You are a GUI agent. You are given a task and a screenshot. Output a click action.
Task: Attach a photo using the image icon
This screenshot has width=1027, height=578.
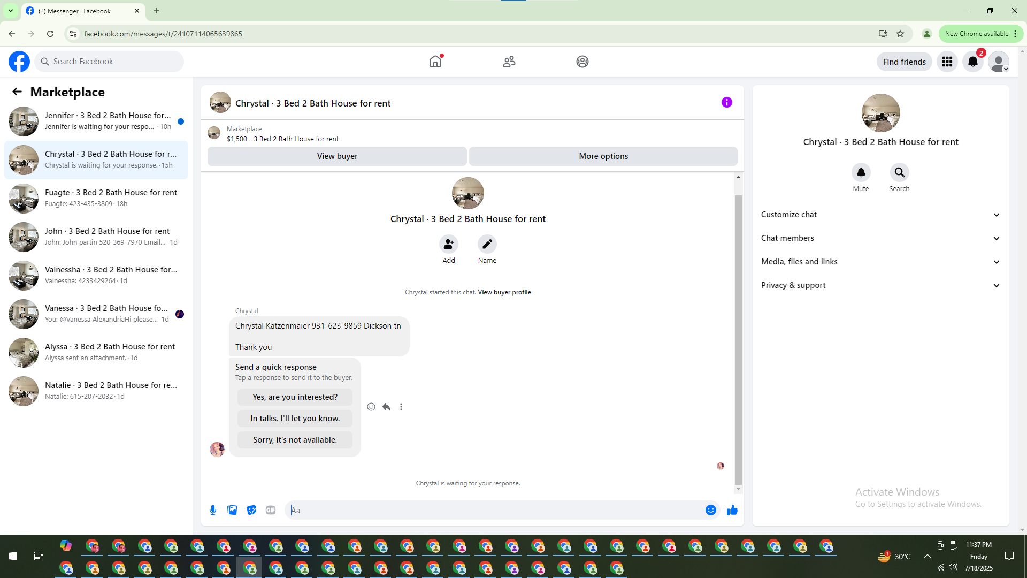tap(232, 510)
